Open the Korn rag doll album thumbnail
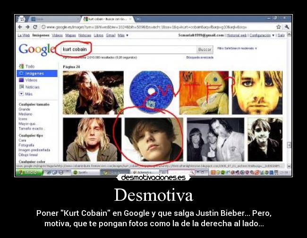This screenshot has height=238, width=307. [x=204, y=93]
